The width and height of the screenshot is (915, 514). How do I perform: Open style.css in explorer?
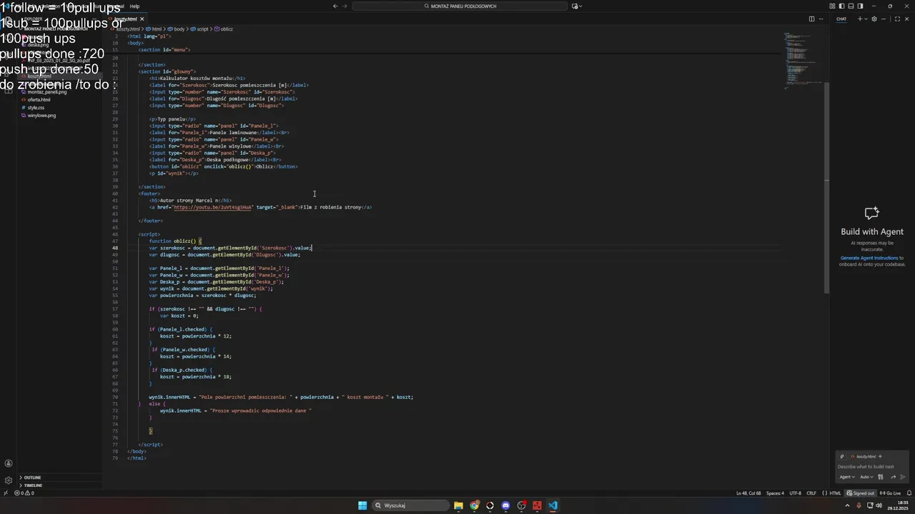click(x=36, y=108)
